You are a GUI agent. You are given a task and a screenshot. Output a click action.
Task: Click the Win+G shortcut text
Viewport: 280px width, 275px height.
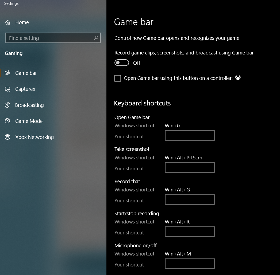[x=172, y=126]
